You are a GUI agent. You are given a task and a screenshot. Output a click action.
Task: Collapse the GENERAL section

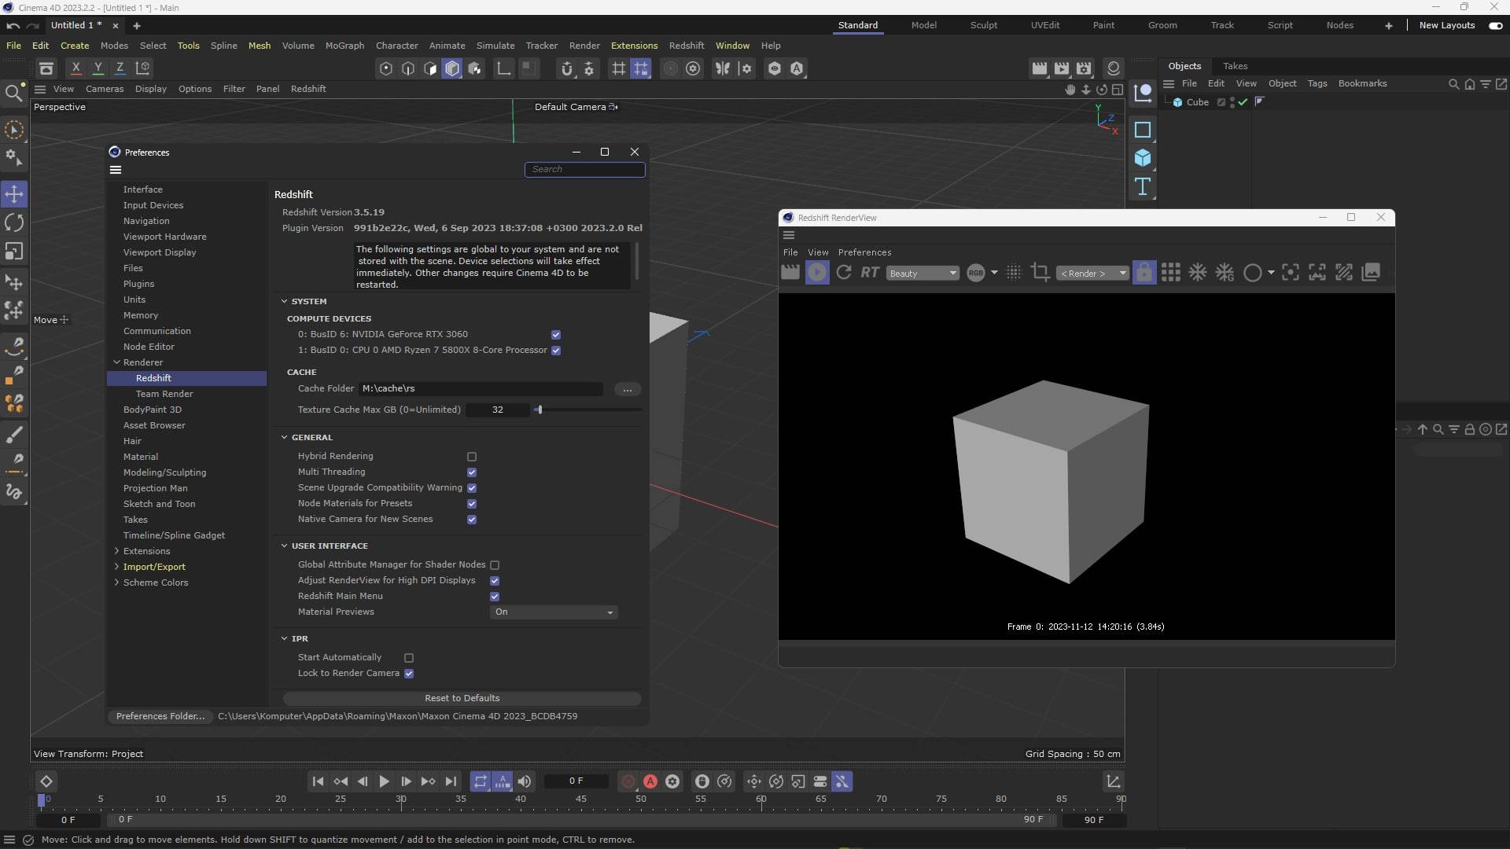pyautogui.click(x=285, y=438)
